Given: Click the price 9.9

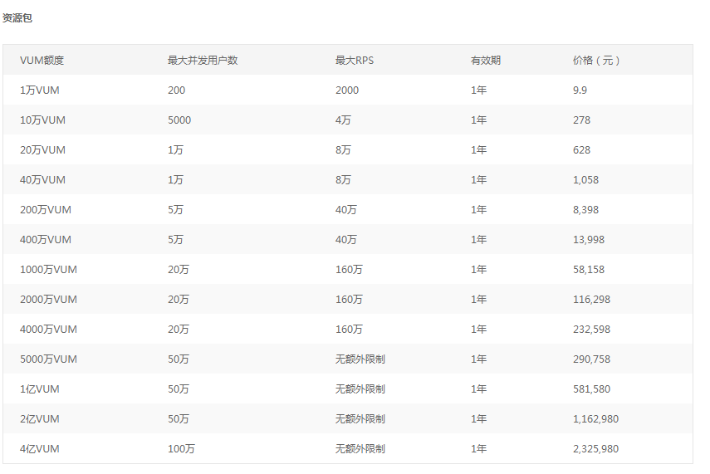Looking at the screenshot, I should coord(580,90).
